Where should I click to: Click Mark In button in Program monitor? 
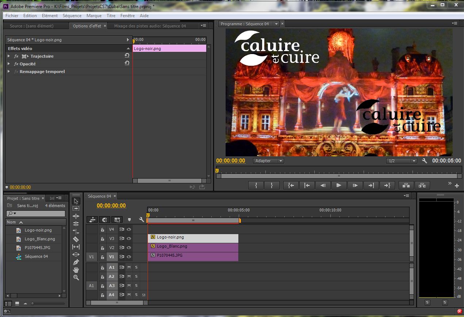pyautogui.click(x=256, y=185)
